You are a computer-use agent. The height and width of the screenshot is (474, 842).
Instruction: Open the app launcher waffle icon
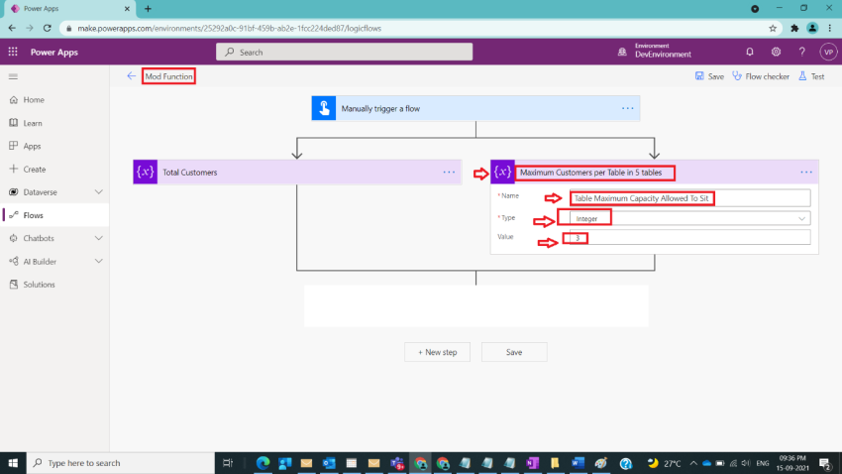(x=13, y=52)
